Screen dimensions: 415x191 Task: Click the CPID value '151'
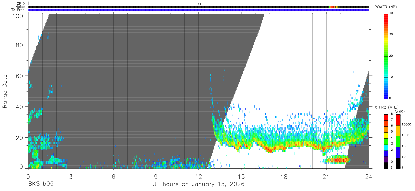[x=198, y=4]
